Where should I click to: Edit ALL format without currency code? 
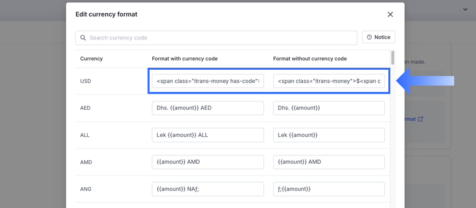click(x=329, y=135)
